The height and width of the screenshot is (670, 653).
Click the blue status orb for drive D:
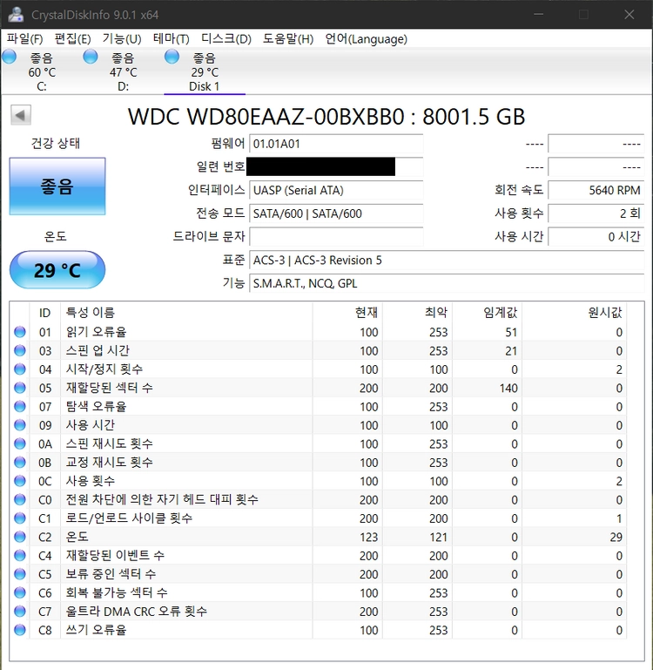[x=90, y=57]
